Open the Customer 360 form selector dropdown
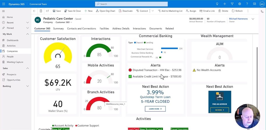Viewport: 266px width, 130px height. click(x=64, y=22)
